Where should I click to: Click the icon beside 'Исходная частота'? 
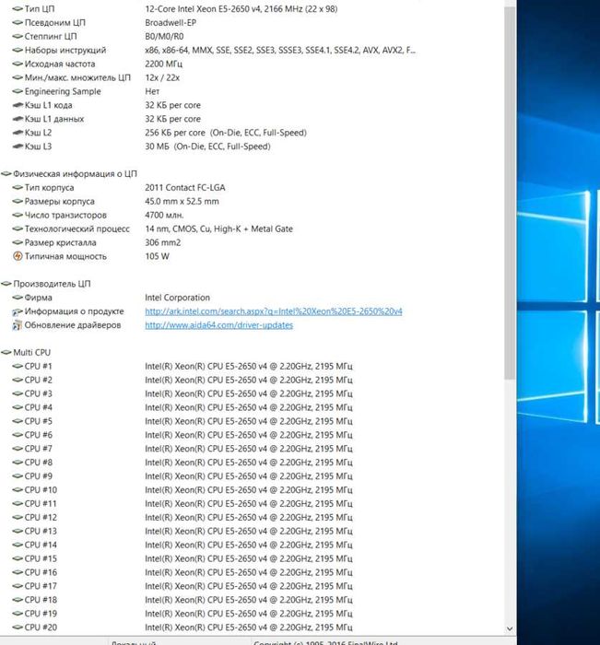tap(18, 64)
